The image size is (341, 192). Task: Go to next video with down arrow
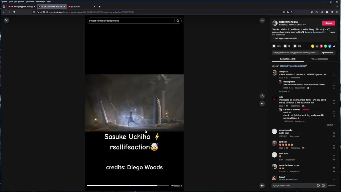pyautogui.click(x=262, y=103)
